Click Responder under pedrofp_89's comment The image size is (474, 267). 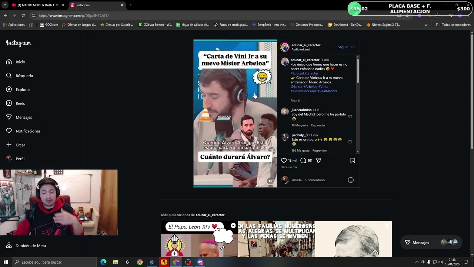click(x=320, y=151)
